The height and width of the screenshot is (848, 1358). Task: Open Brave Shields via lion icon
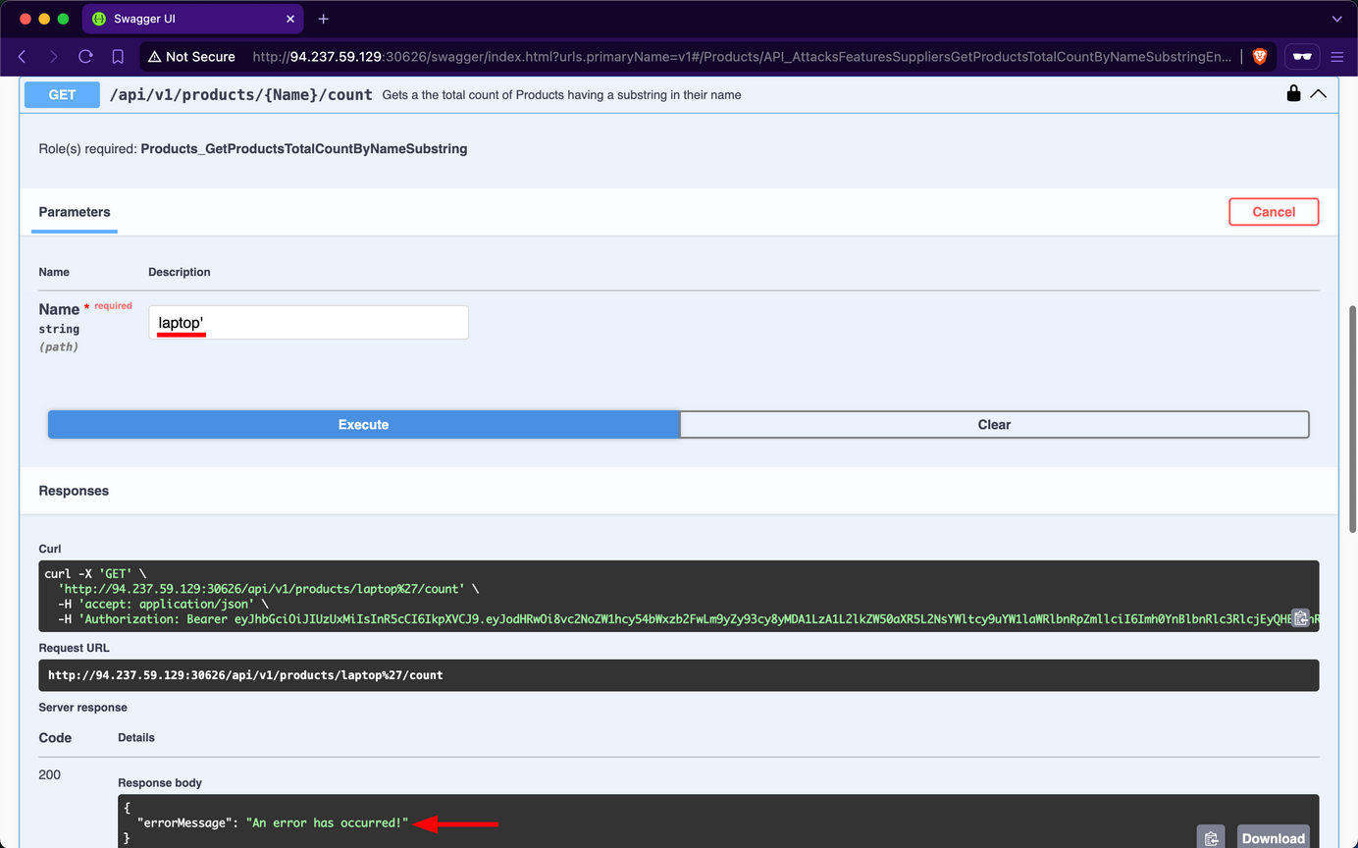coord(1259,56)
